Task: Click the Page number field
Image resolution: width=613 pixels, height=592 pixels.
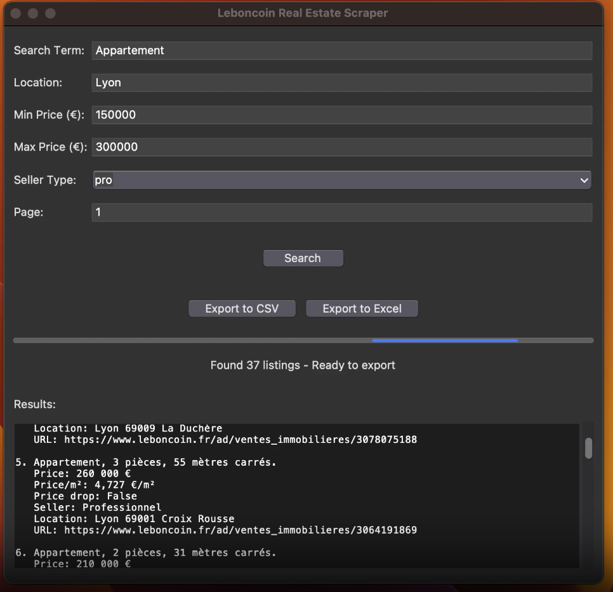Action: [341, 213]
